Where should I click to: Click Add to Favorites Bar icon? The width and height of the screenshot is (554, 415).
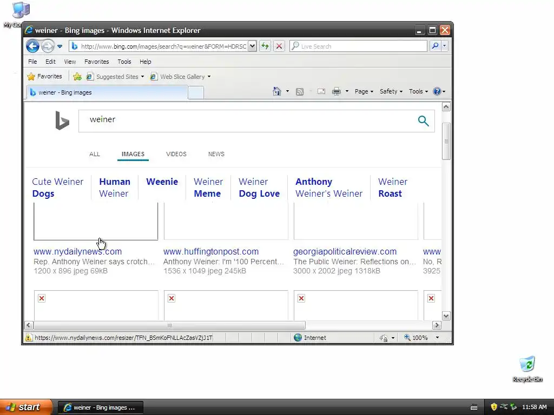[77, 76]
